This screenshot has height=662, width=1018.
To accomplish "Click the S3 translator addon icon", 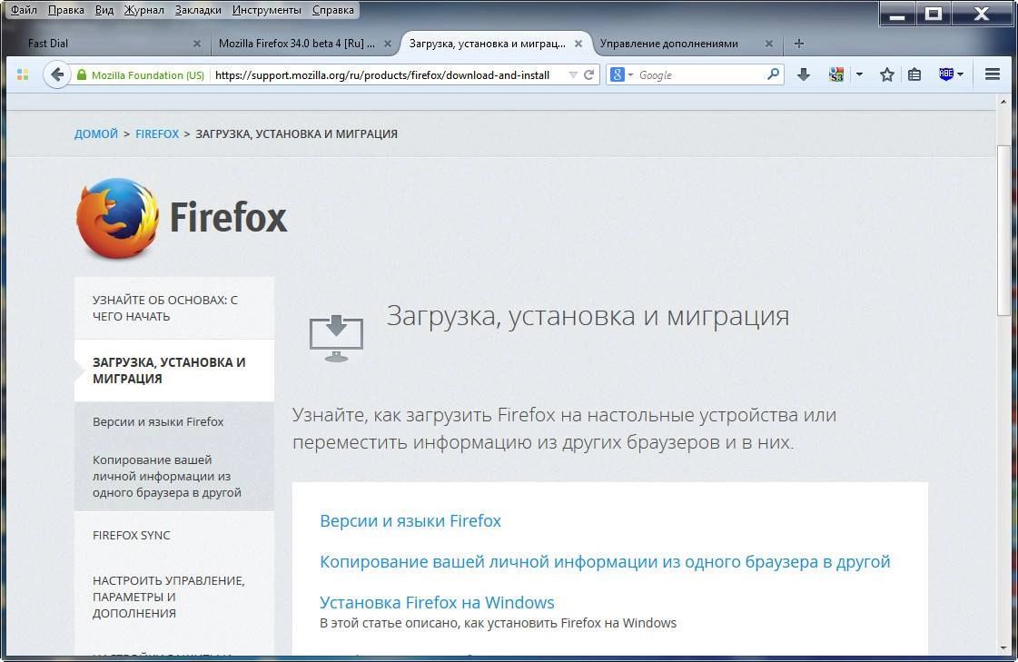I will pos(836,74).
